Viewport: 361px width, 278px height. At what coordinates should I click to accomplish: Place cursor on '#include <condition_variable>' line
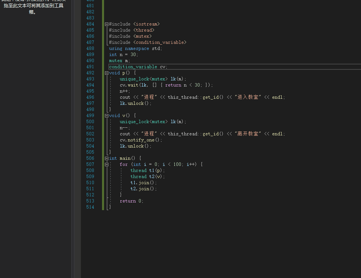148,42
